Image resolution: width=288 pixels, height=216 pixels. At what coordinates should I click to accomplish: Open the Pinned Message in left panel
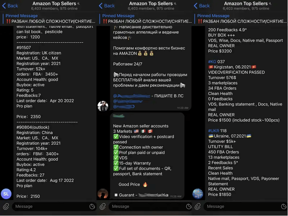pyautogui.click(x=49, y=19)
